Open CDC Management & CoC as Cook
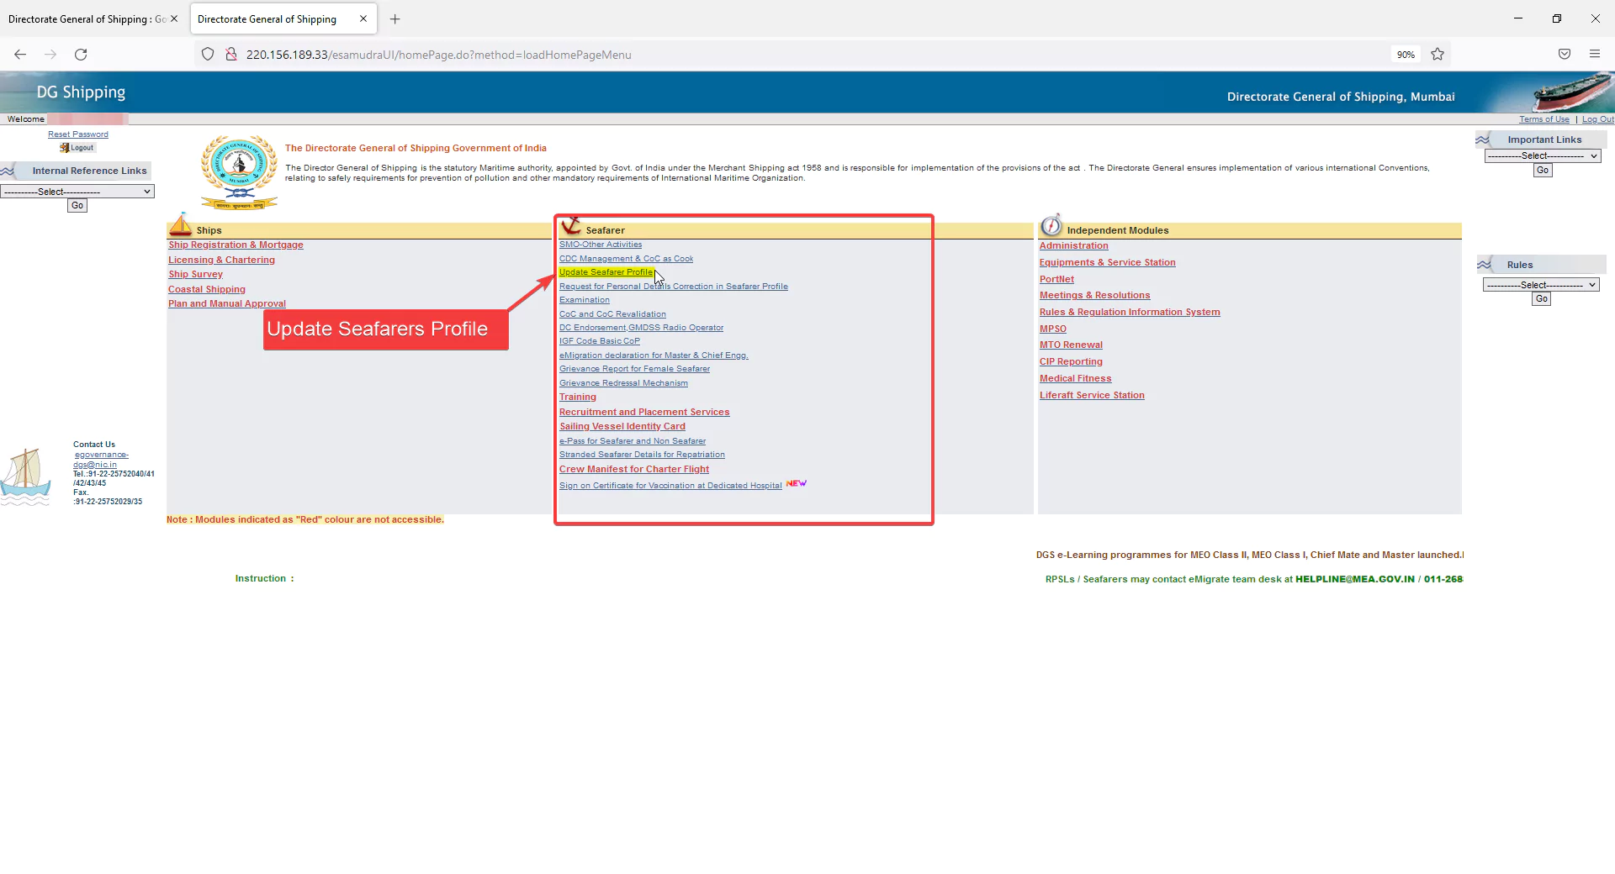Image resolution: width=1615 pixels, height=874 pixels. (626, 259)
